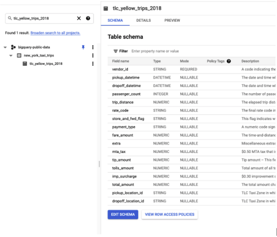Select the pickup_location_id field name
Screen dimensions: 277x237
(127, 193)
